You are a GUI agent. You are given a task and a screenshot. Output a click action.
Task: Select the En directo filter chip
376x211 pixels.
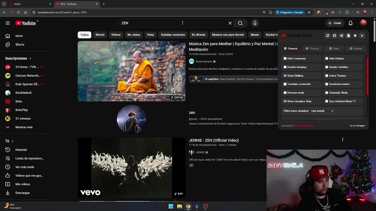click(x=199, y=35)
